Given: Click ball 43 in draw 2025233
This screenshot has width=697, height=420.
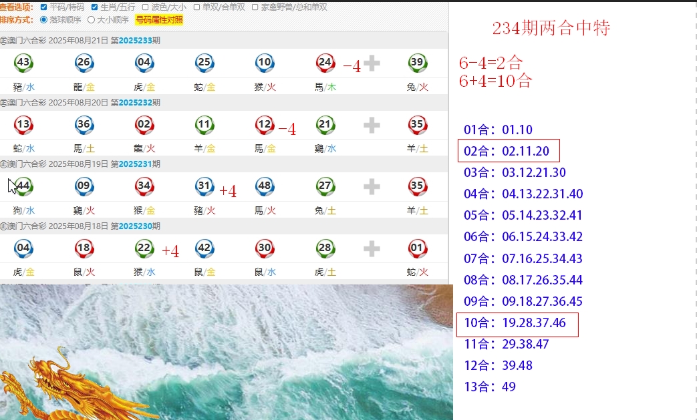Looking at the screenshot, I should coord(23,63).
